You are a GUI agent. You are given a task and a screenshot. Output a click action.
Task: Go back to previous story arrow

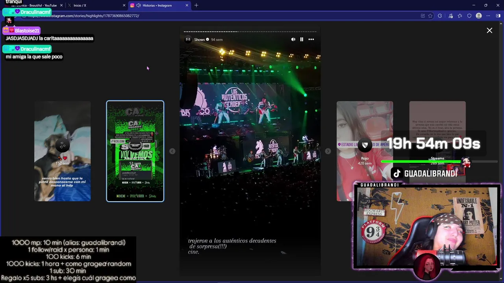(172, 151)
